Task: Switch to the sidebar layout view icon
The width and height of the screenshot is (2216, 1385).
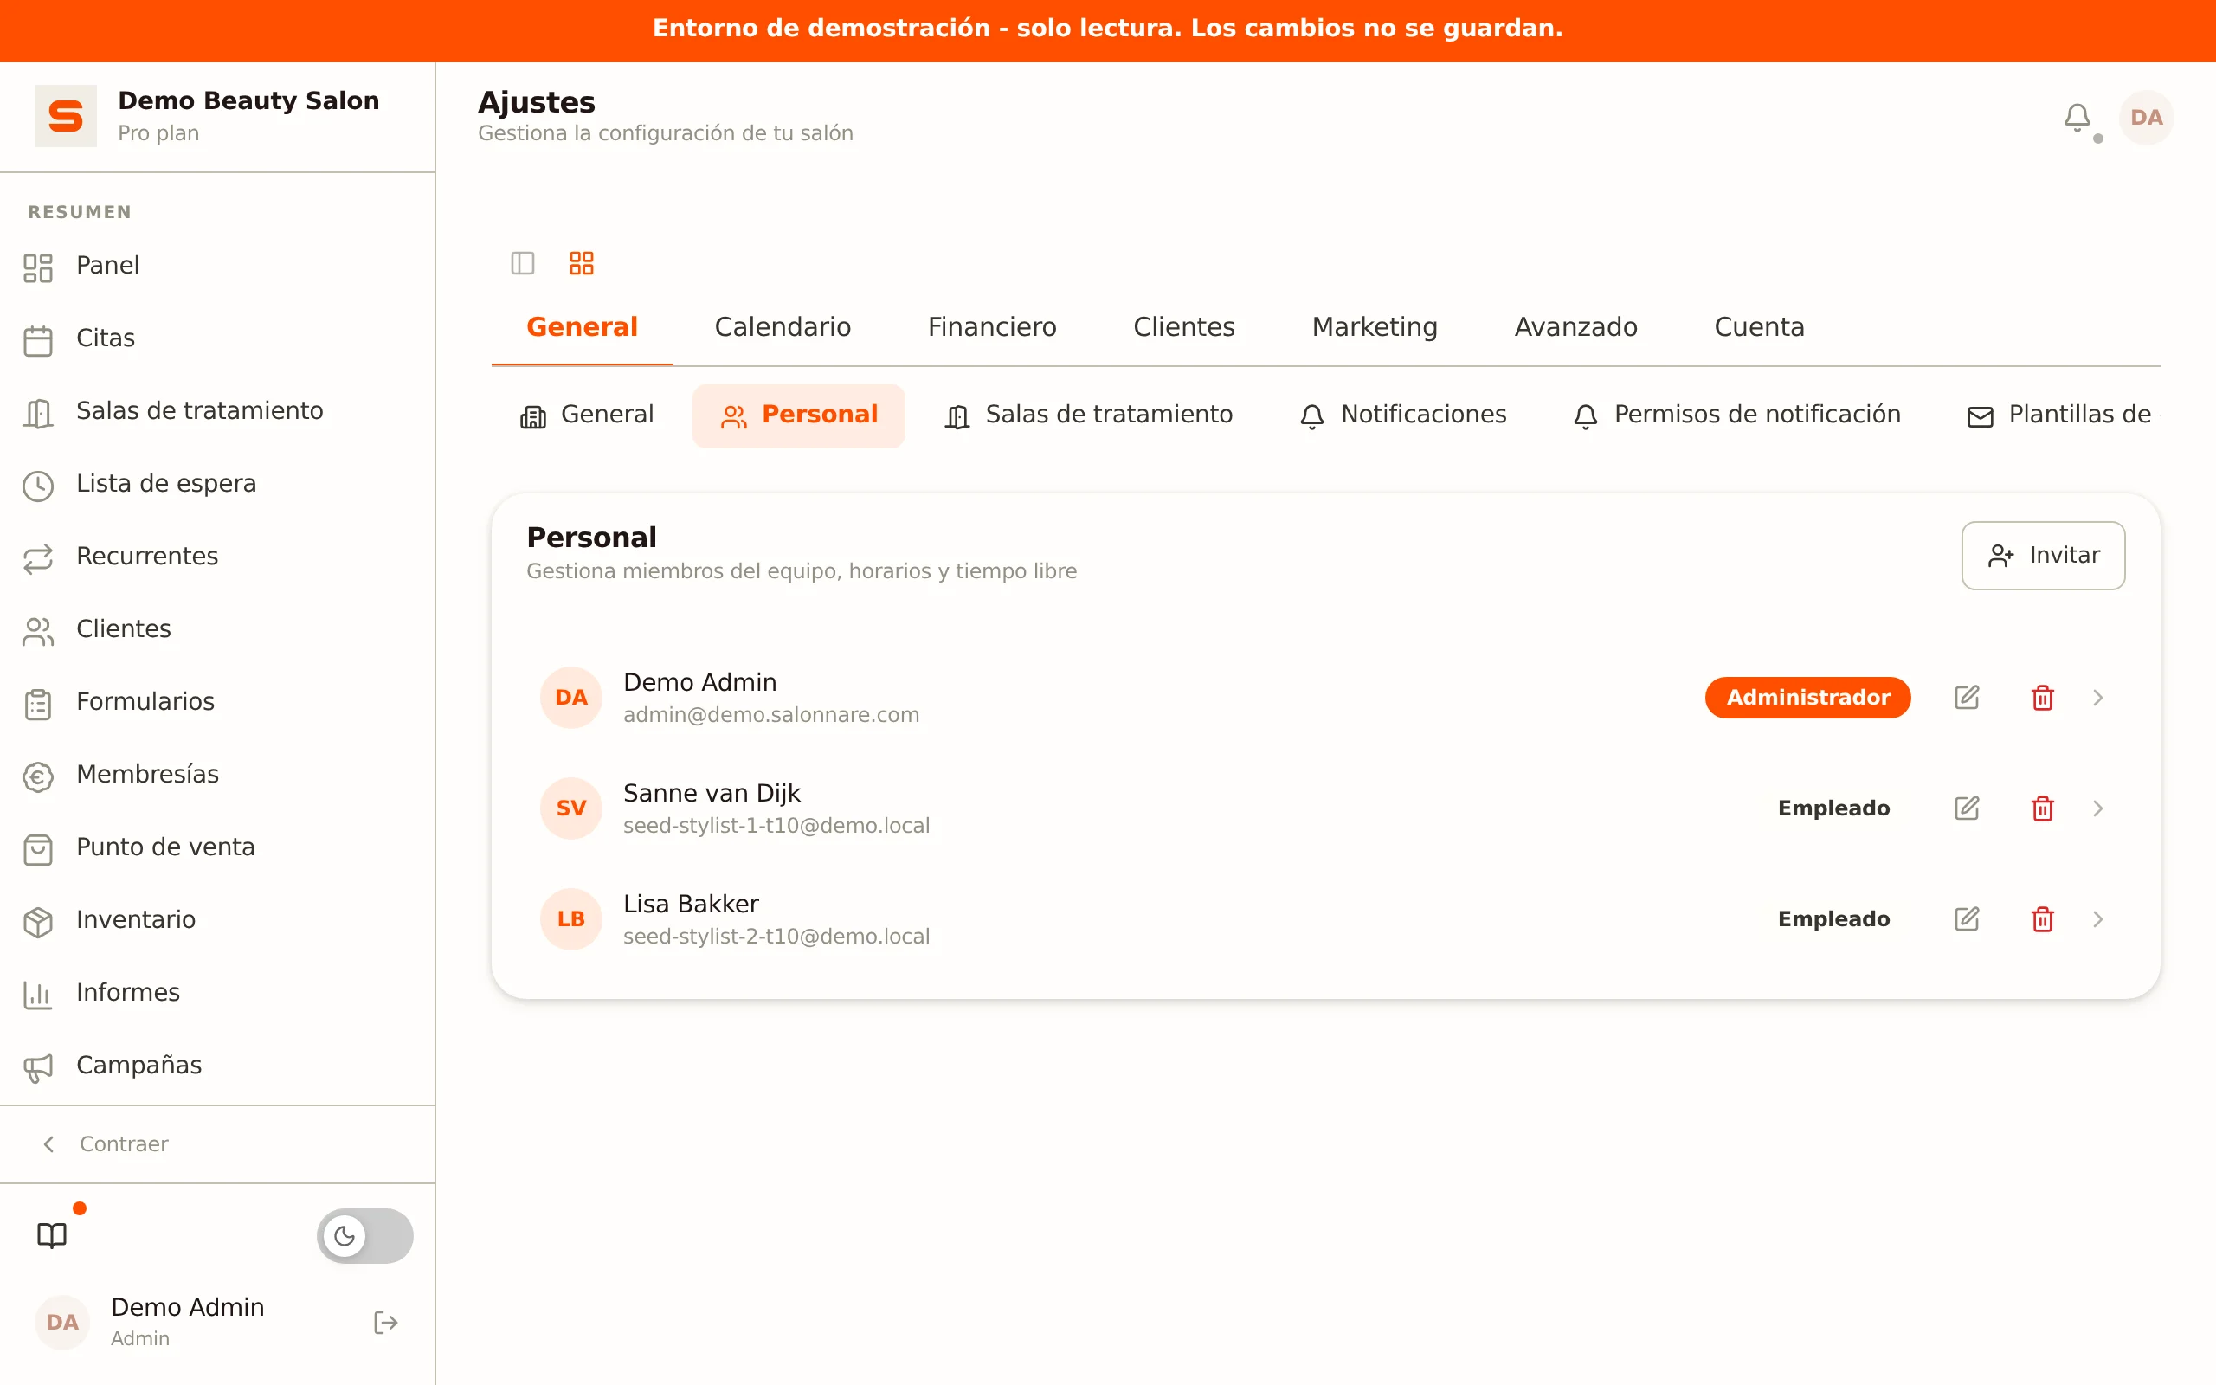Action: [x=523, y=264]
